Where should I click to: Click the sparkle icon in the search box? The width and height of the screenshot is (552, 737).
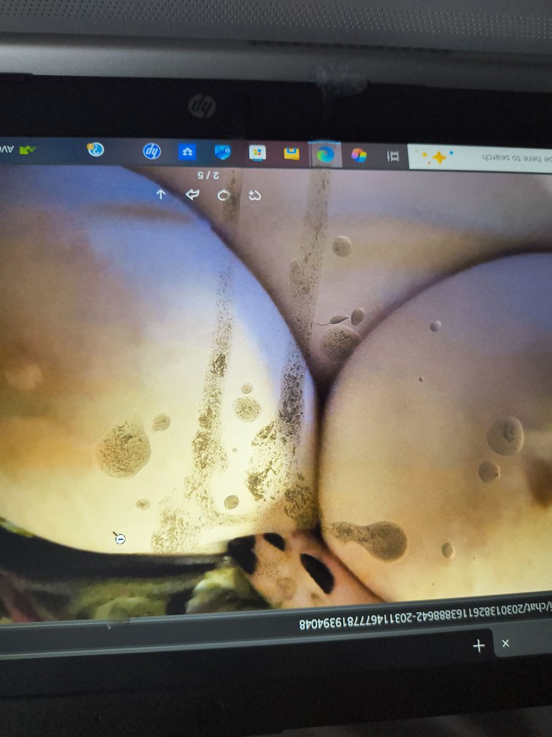point(439,158)
